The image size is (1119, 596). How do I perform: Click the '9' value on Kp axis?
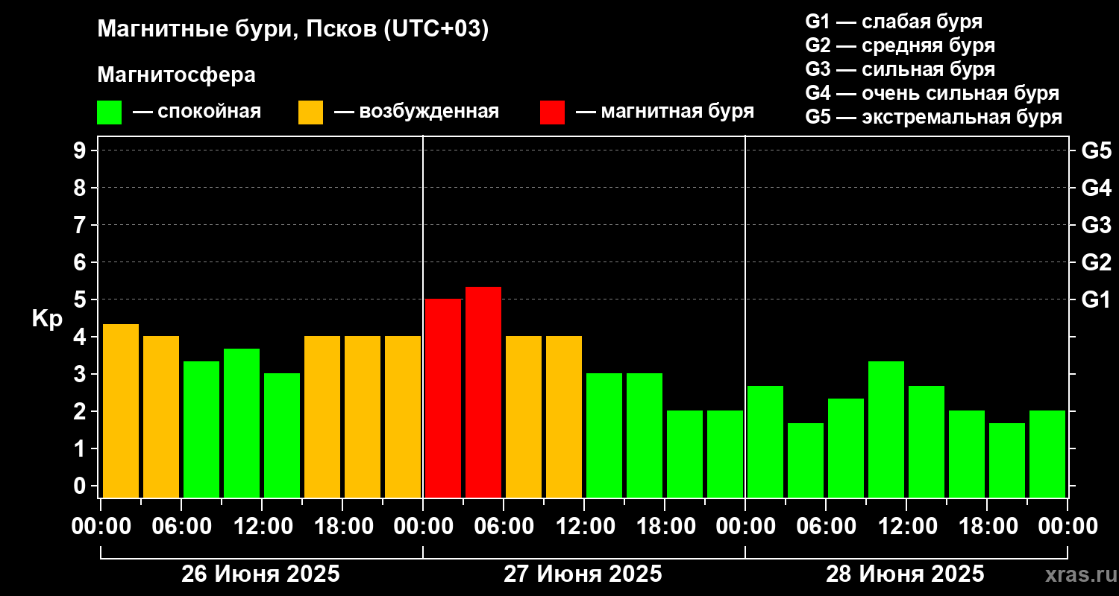click(81, 150)
